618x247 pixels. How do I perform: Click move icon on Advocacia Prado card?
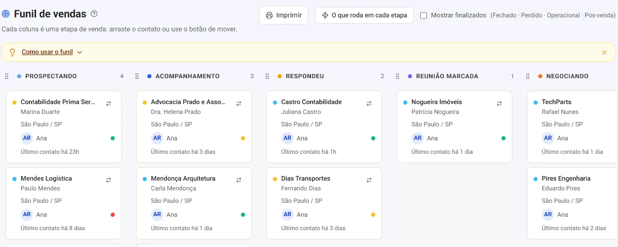click(239, 103)
